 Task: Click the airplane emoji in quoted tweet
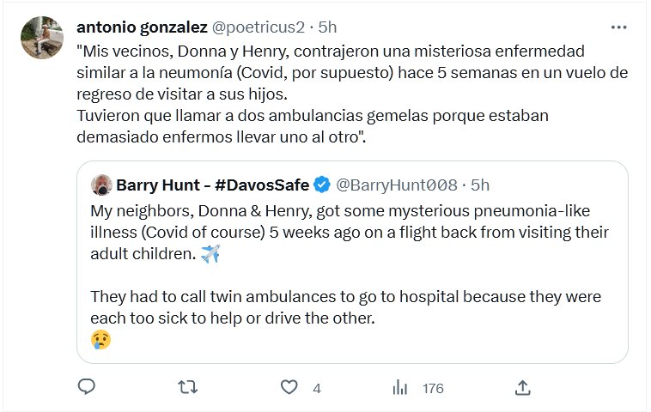(210, 254)
